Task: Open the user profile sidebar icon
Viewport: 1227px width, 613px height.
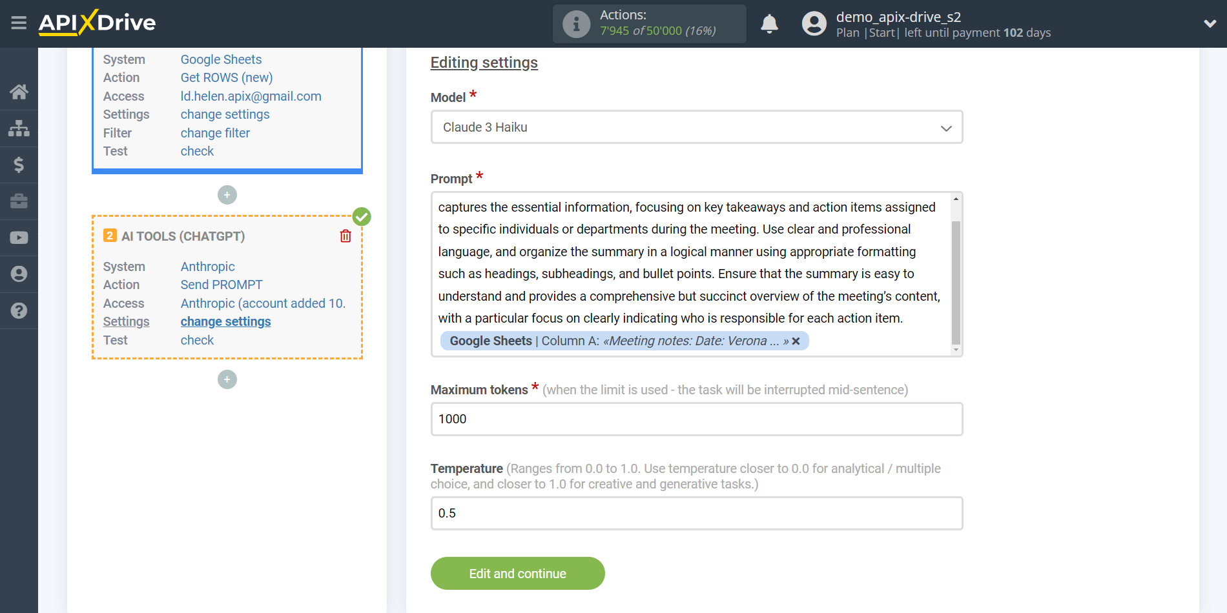Action: click(19, 274)
